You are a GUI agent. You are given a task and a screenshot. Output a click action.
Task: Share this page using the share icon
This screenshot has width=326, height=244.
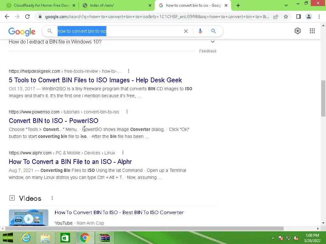(x=276, y=17)
